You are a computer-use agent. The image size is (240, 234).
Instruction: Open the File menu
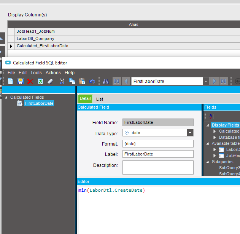[11, 73]
